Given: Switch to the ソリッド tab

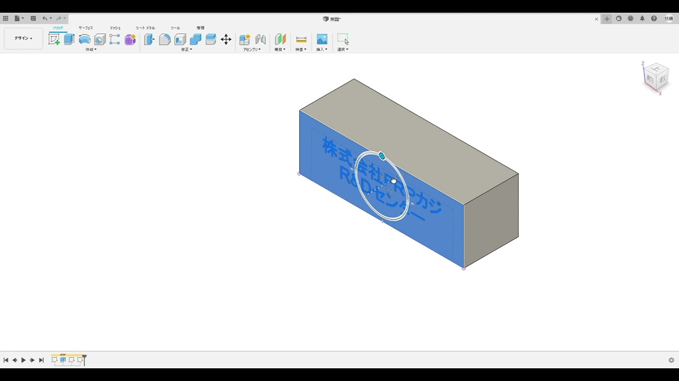Looking at the screenshot, I should pos(58,28).
